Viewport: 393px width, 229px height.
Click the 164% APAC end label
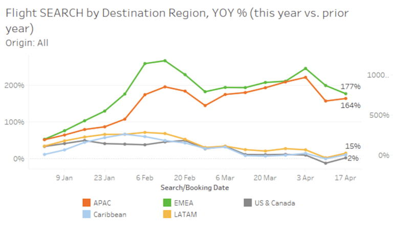[350, 106]
